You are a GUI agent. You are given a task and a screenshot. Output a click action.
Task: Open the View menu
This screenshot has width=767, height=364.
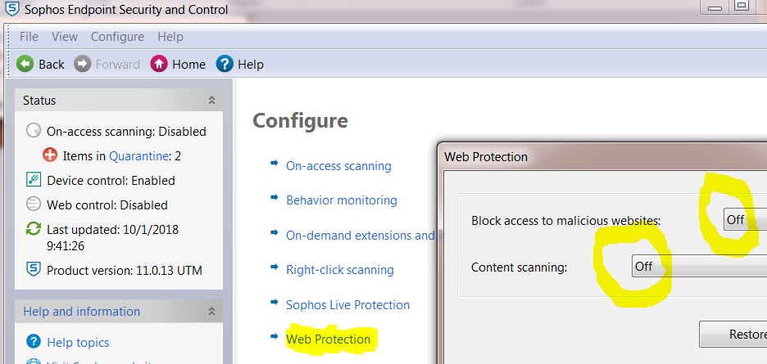pyautogui.click(x=65, y=37)
